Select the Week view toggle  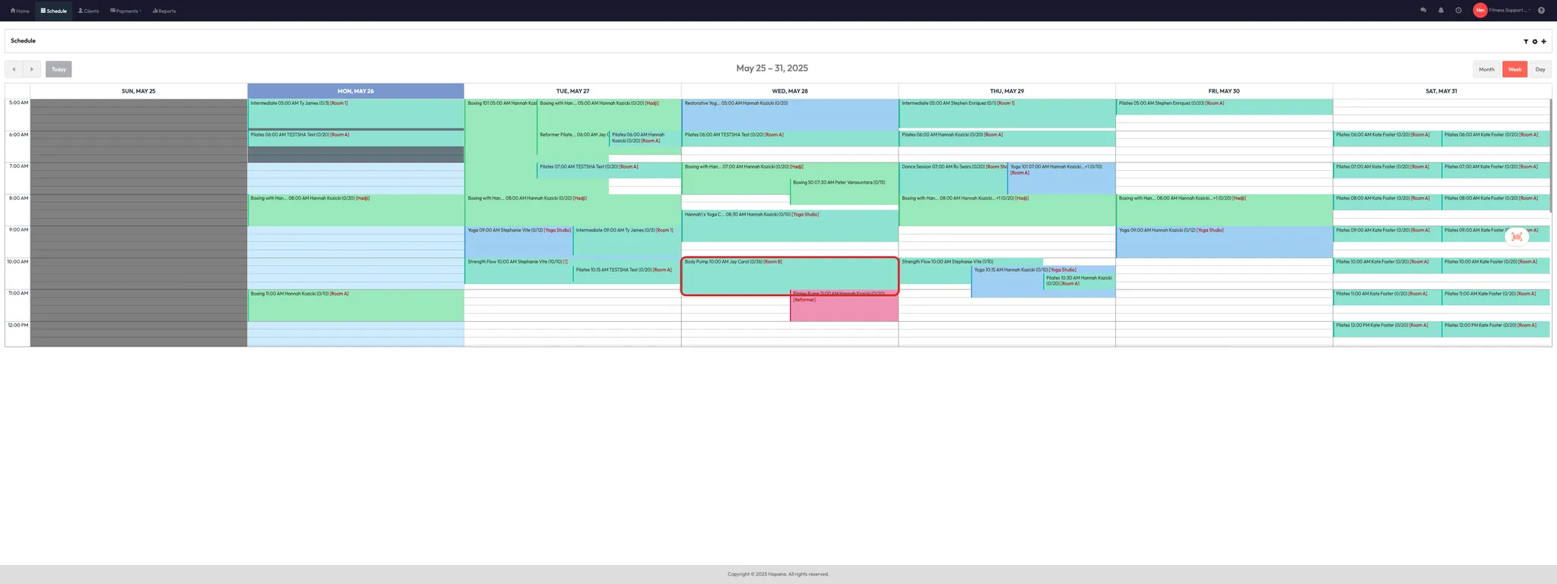pyautogui.click(x=1514, y=69)
